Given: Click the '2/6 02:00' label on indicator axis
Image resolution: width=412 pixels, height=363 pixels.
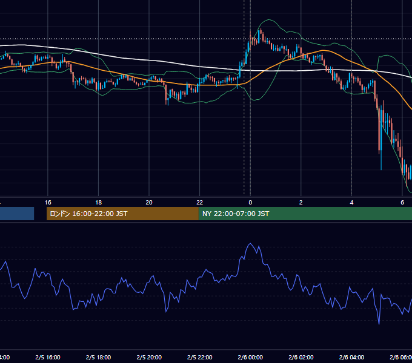Looking at the screenshot, I should pos(301,357).
